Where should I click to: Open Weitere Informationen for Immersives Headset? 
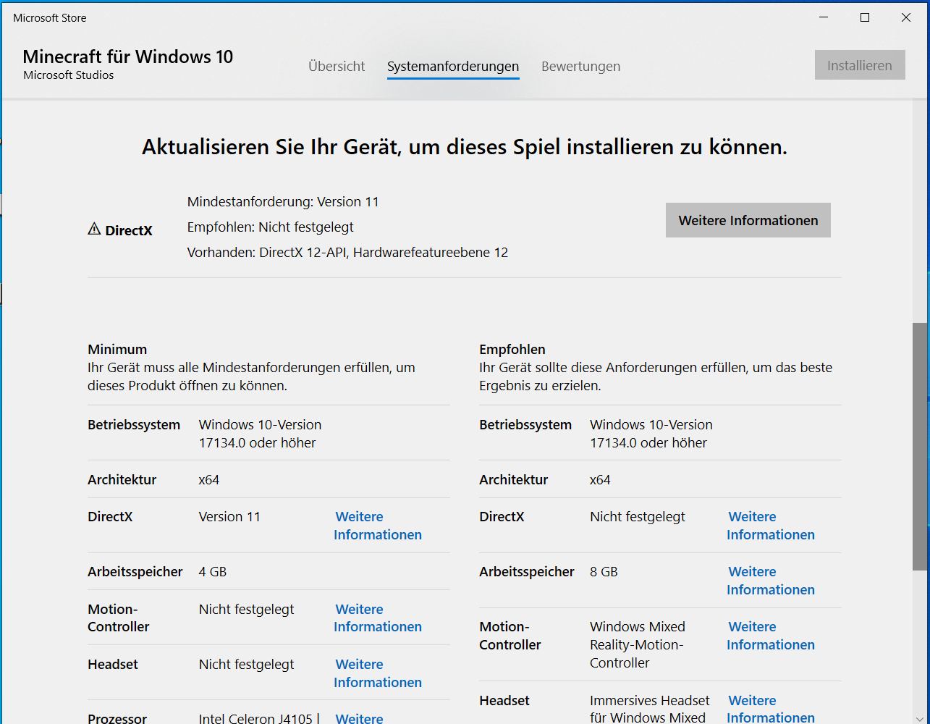click(x=771, y=709)
